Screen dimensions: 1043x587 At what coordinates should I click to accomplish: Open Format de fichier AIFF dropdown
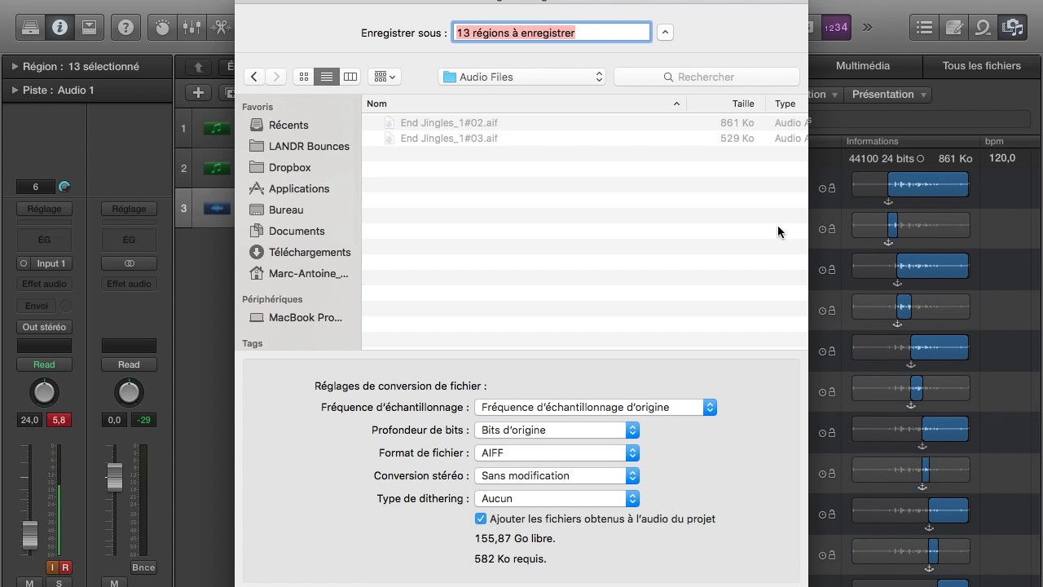tap(555, 452)
